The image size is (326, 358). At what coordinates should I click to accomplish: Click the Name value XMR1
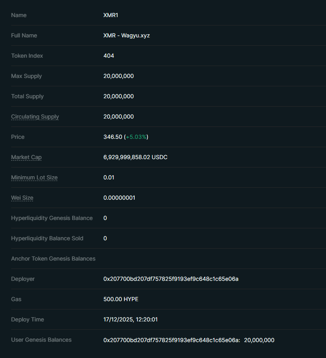tap(111, 15)
